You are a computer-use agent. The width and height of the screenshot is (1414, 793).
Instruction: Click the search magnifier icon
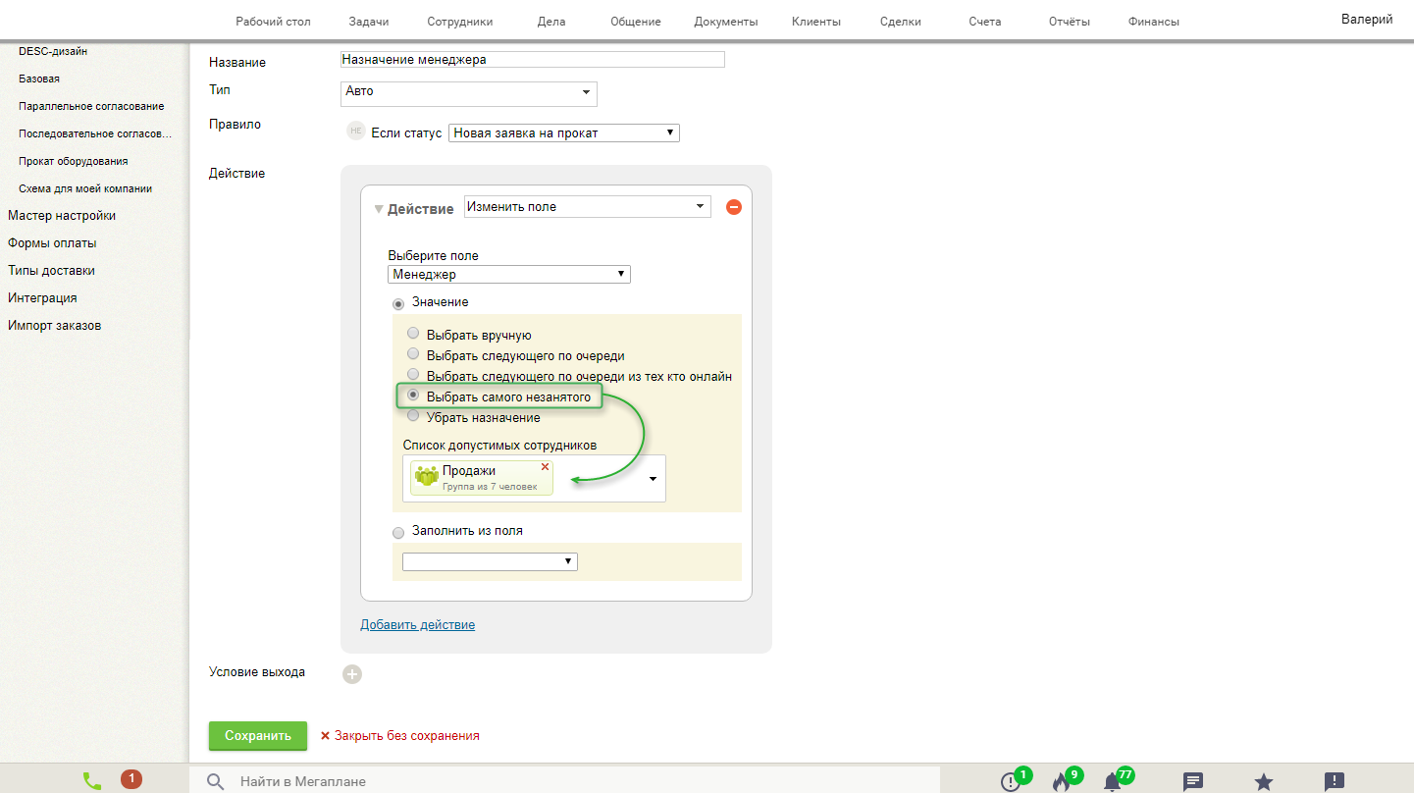pyautogui.click(x=216, y=782)
